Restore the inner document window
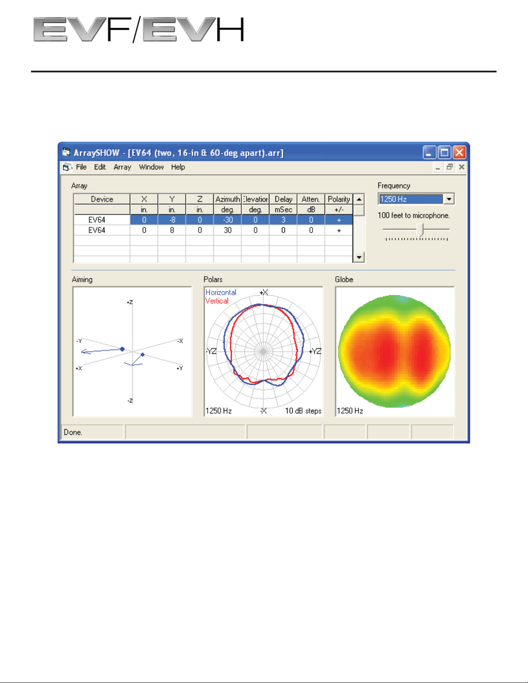This screenshot has height=683, width=528. (450, 167)
